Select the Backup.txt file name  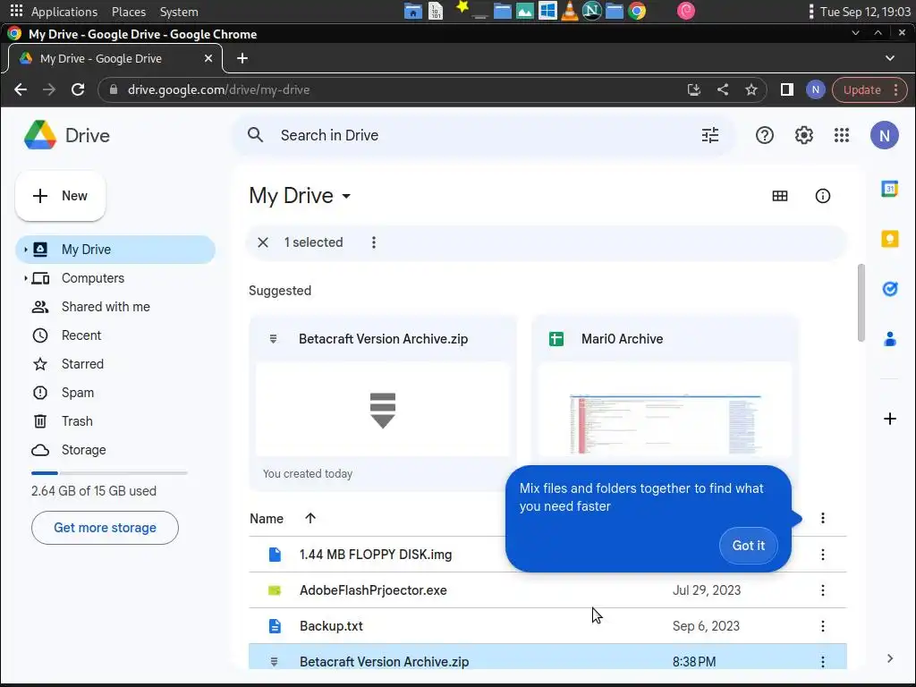coord(331,626)
